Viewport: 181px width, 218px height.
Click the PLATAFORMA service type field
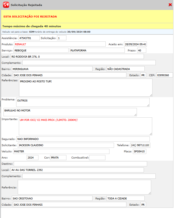coord(97,50)
